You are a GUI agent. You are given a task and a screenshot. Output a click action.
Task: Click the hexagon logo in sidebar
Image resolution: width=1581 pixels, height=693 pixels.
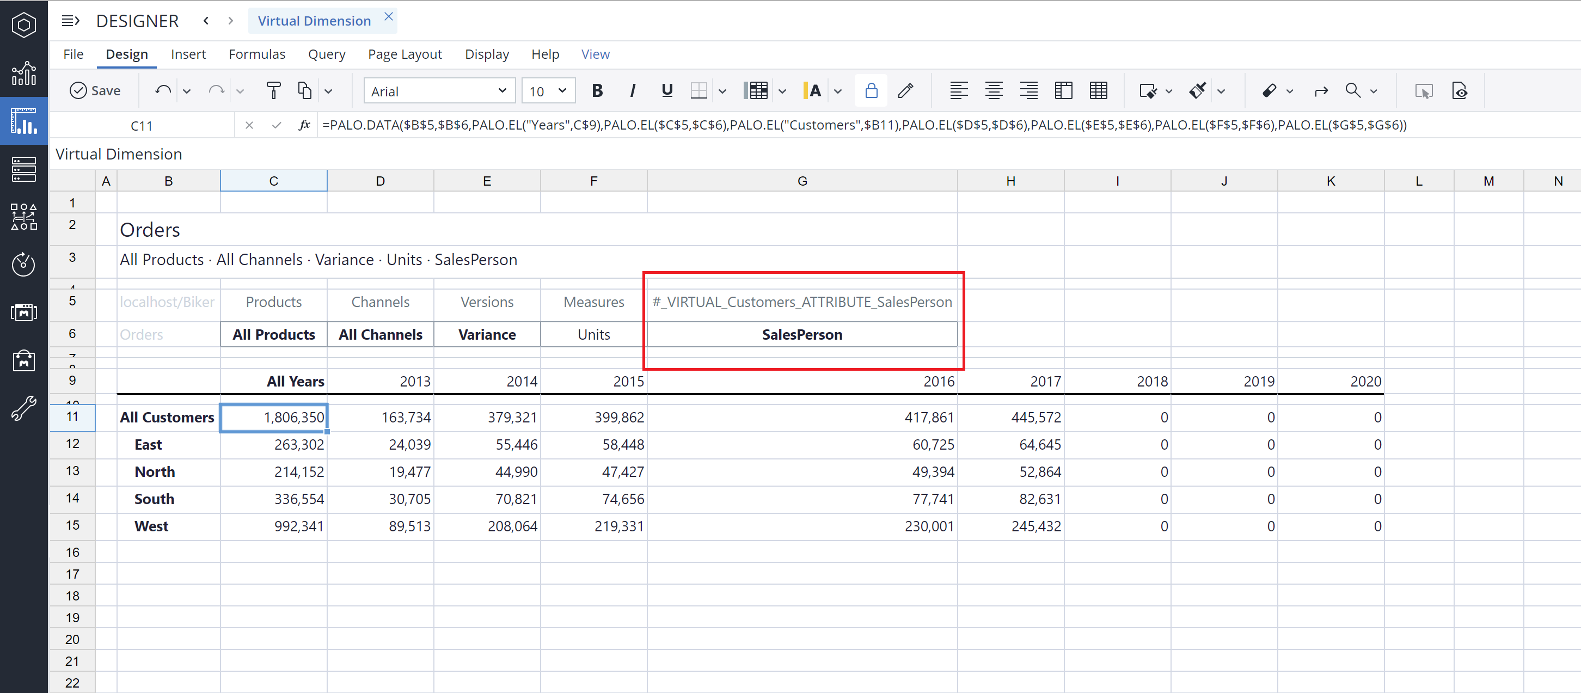point(24,24)
